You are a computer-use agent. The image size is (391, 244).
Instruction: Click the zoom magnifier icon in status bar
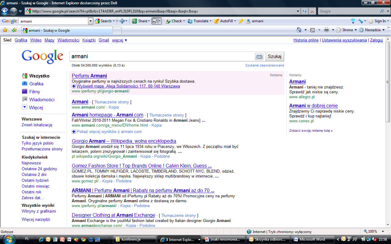[366, 231]
